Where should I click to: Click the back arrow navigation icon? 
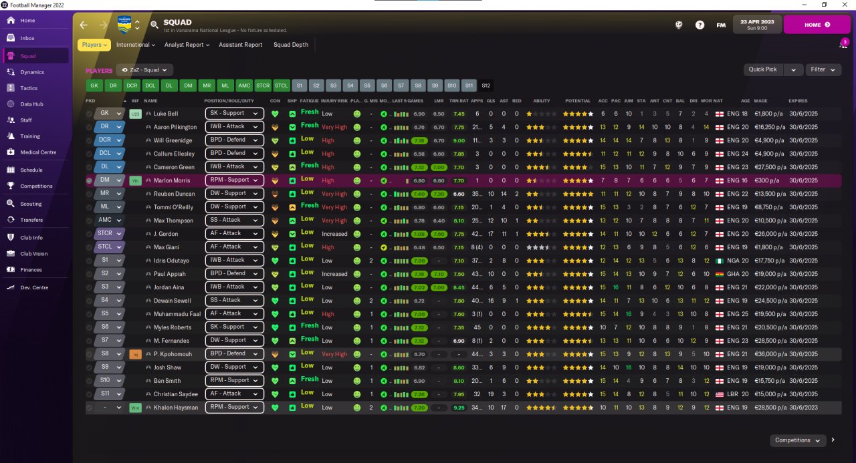pos(84,25)
